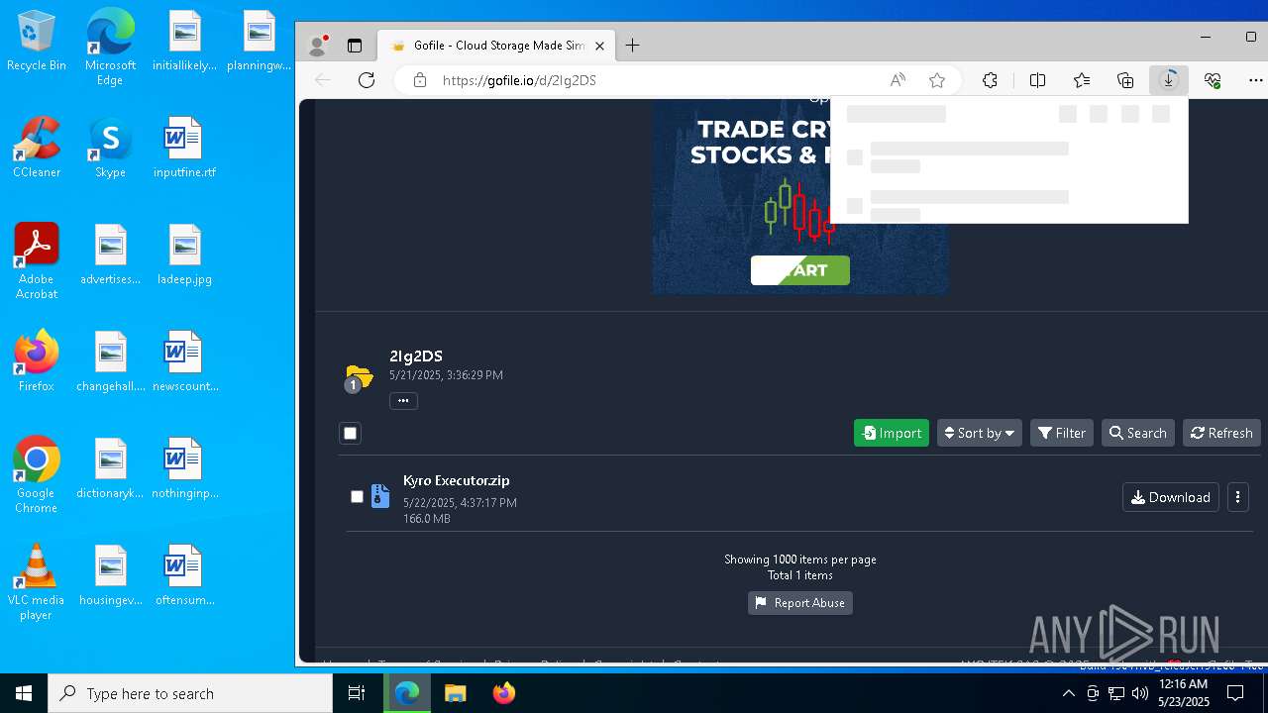Show hidden system tray icons

1068,693
